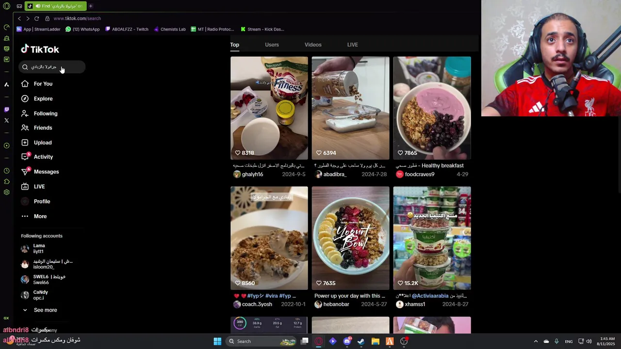This screenshot has width=621, height=349.
Task: Open the MT Radio Protocol bookmark
Action: click(212, 29)
